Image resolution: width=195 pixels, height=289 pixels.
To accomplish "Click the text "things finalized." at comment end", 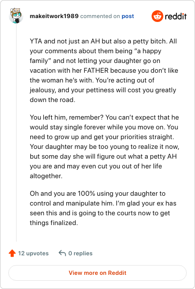I will (x=54, y=223).
